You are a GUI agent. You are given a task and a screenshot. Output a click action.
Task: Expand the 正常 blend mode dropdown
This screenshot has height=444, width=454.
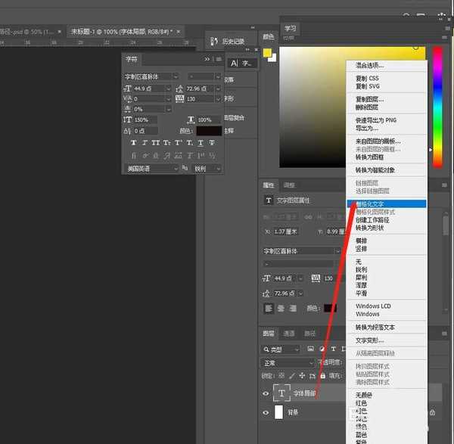tap(288, 363)
